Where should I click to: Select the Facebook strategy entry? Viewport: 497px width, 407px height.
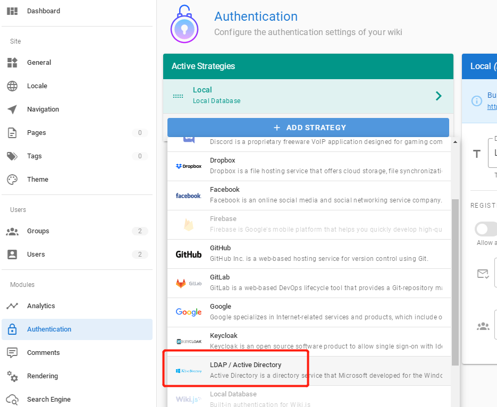[309, 196]
